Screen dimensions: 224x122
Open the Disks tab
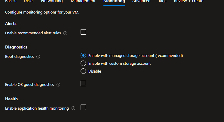point(29,2)
